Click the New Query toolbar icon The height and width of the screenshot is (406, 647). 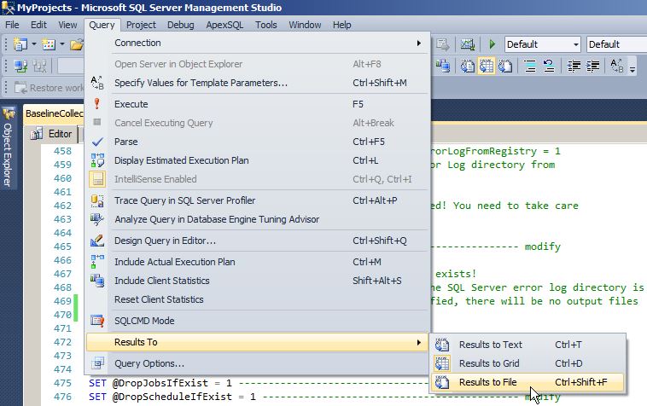pyautogui.click(x=20, y=44)
